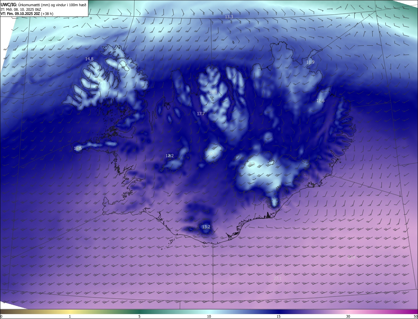Click the 17.7 value label

pyautogui.click(x=201, y=114)
